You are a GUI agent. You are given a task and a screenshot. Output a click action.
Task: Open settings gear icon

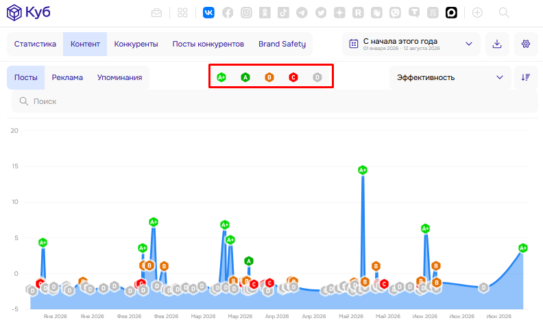click(x=526, y=44)
